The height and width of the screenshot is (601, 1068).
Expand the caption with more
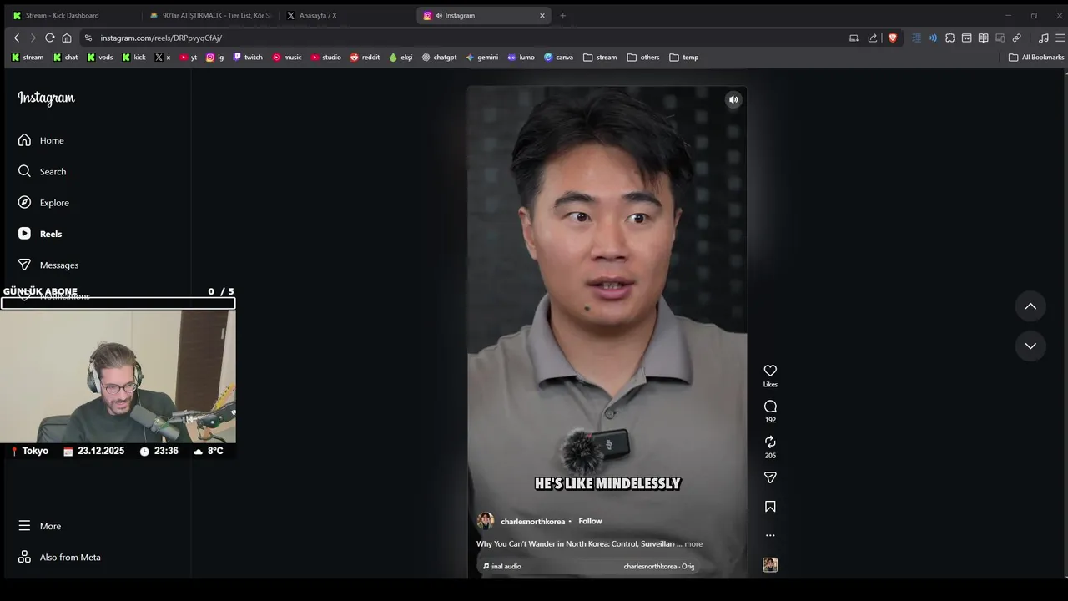693,543
